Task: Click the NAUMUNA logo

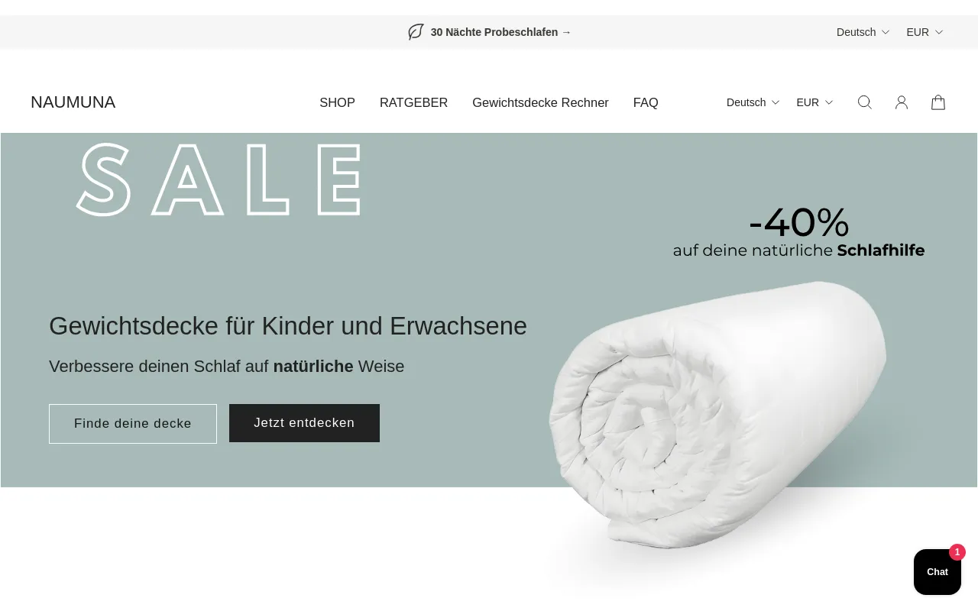Action: [73, 102]
